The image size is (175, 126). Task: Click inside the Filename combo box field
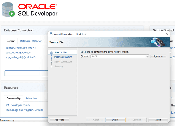(x=118, y=56)
